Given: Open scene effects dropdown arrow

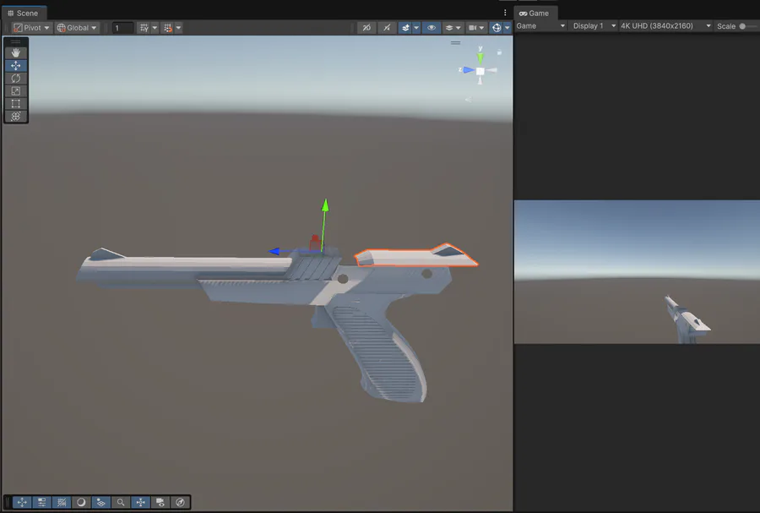Looking at the screenshot, I should (416, 28).
